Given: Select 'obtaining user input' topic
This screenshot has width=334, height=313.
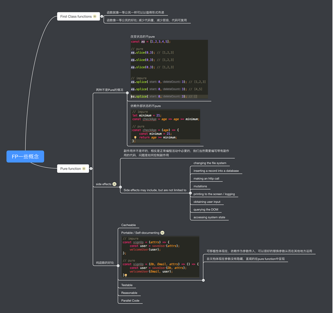Looking at the screenshot, I should tap(207, 202).
